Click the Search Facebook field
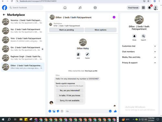162x122 pixels. click(26, 8)
